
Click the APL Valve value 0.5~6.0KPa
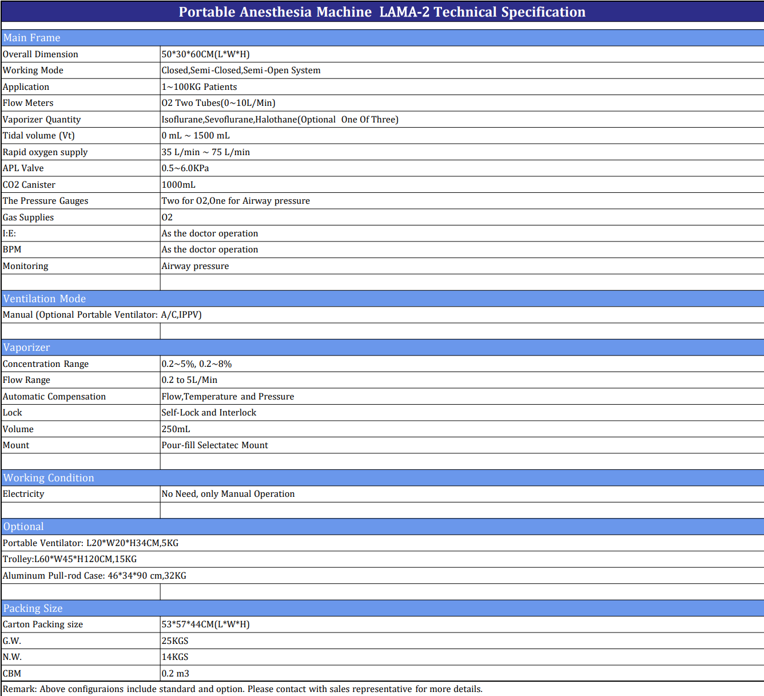point(185,168)
